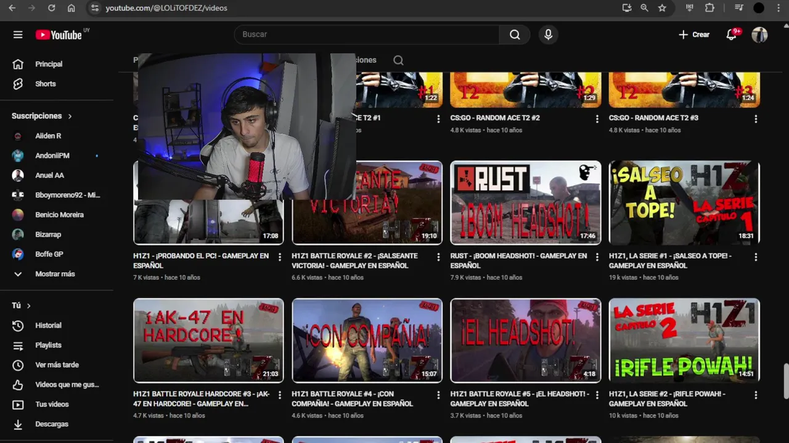Image resolution: width=789 pixels, height=443 pixels.
Task: Play the ¡SALSEO A TOPE! thumbnail
Action: (684, 203)
